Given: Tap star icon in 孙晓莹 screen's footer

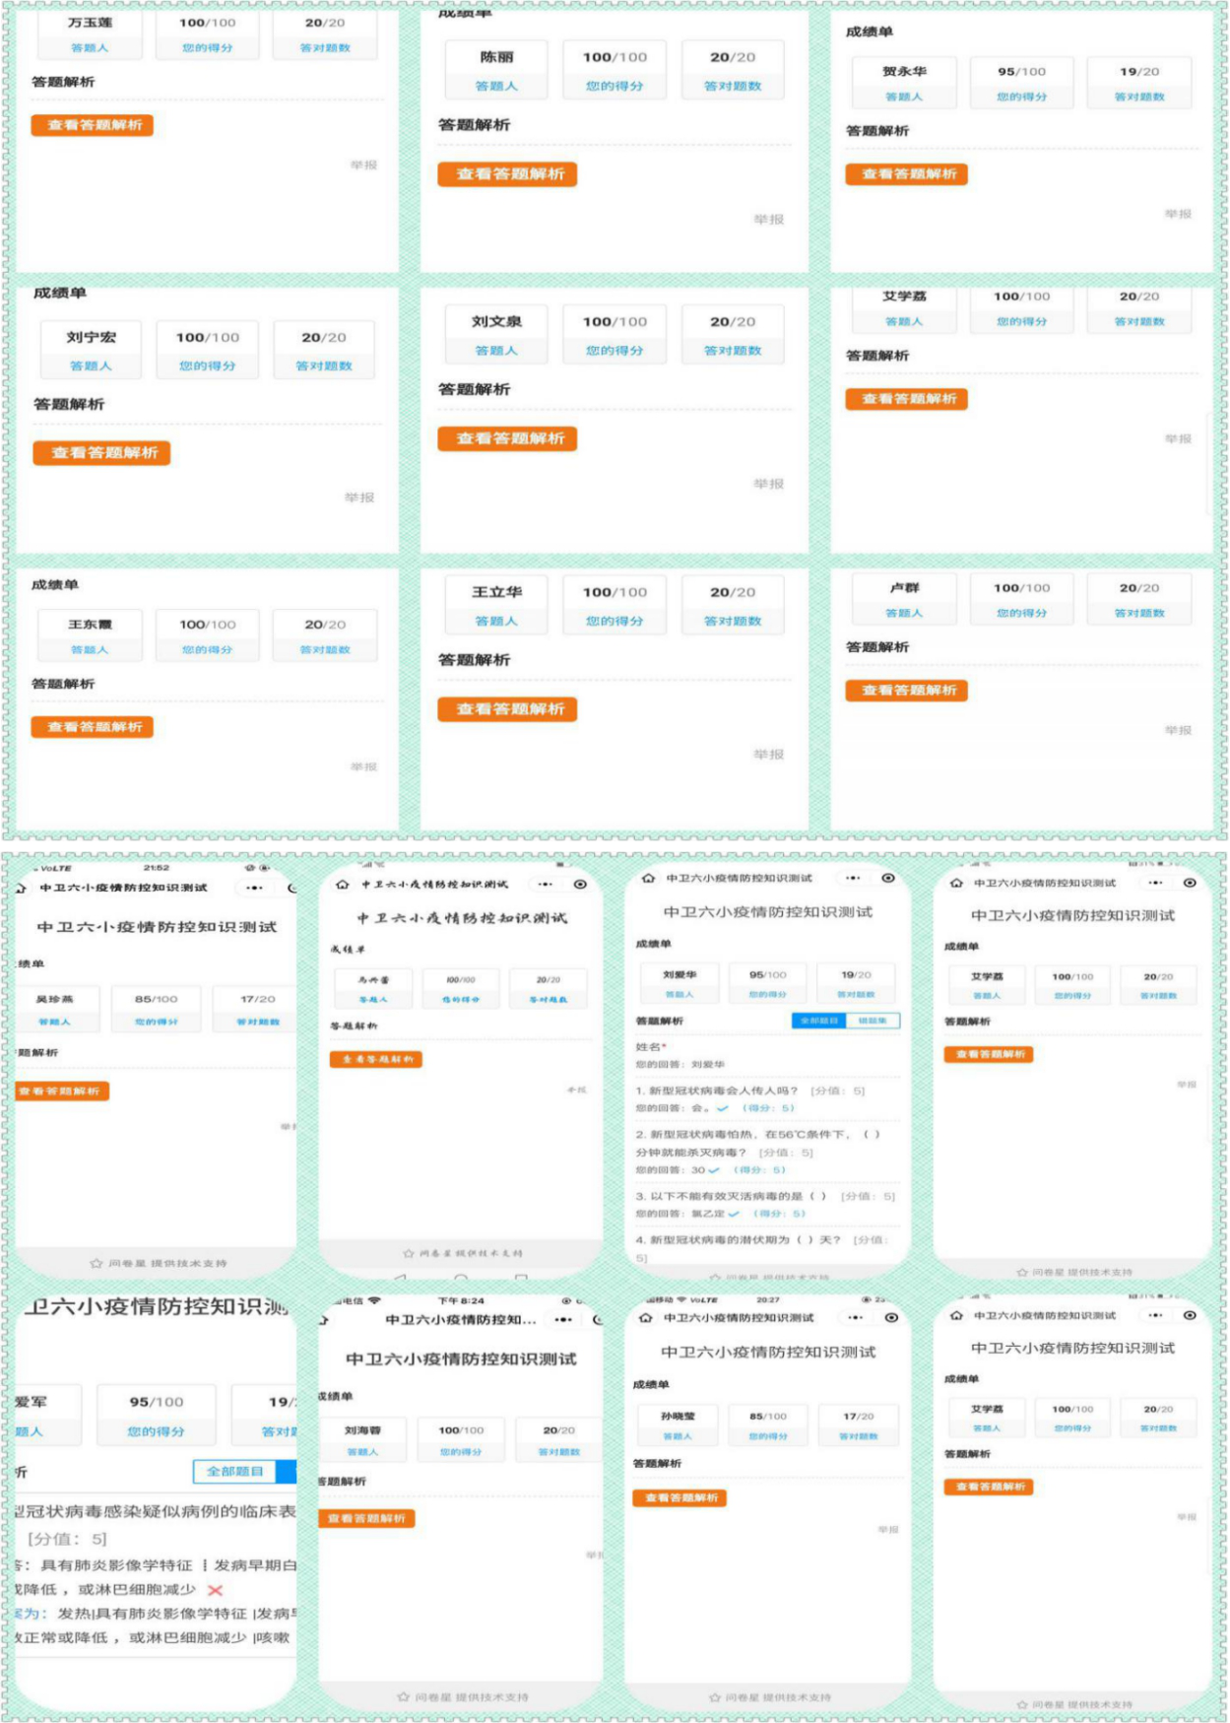Looking at the screenshot, I should pyautogui.click(x=715, y=1697).
